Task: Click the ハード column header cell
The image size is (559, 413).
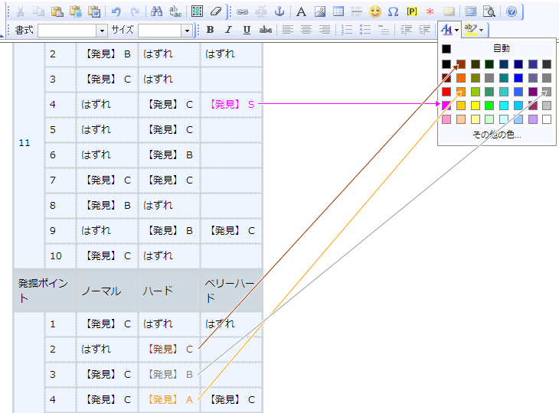Action: (x=169, y=291)
